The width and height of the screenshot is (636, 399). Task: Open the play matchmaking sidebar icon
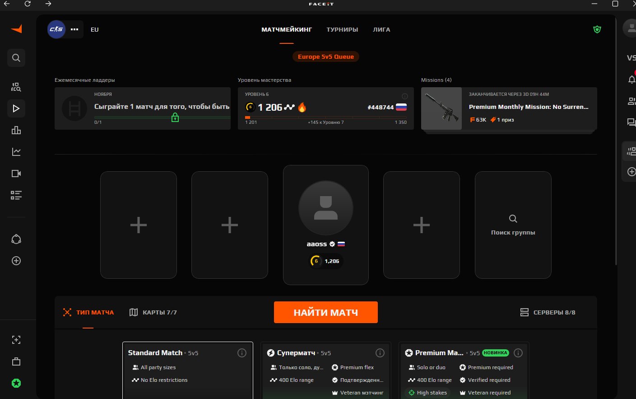(x=16, y=108)
